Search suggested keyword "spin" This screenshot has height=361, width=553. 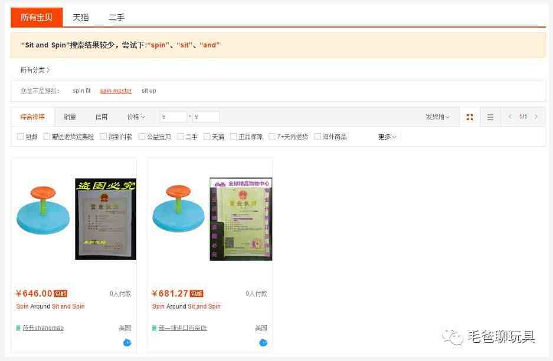pos(158,45)
